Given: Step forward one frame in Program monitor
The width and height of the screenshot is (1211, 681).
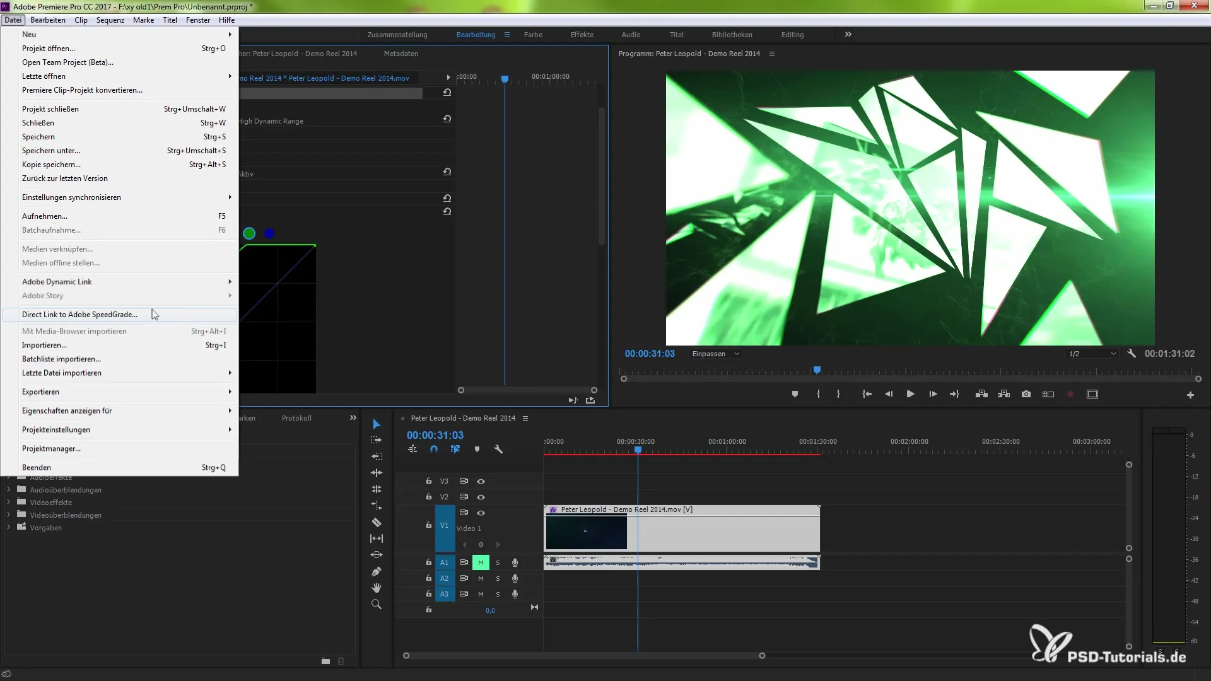Looking at the screenshot, I should click(x=933, y=394).
